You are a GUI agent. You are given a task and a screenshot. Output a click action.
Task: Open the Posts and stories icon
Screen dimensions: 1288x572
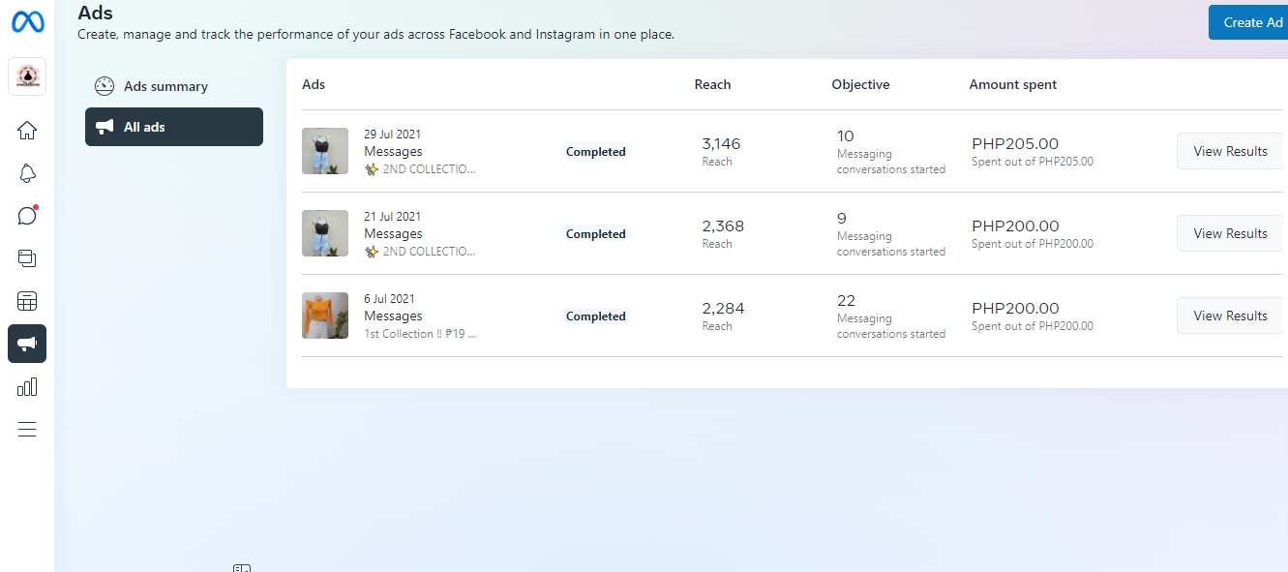(27, 258)
